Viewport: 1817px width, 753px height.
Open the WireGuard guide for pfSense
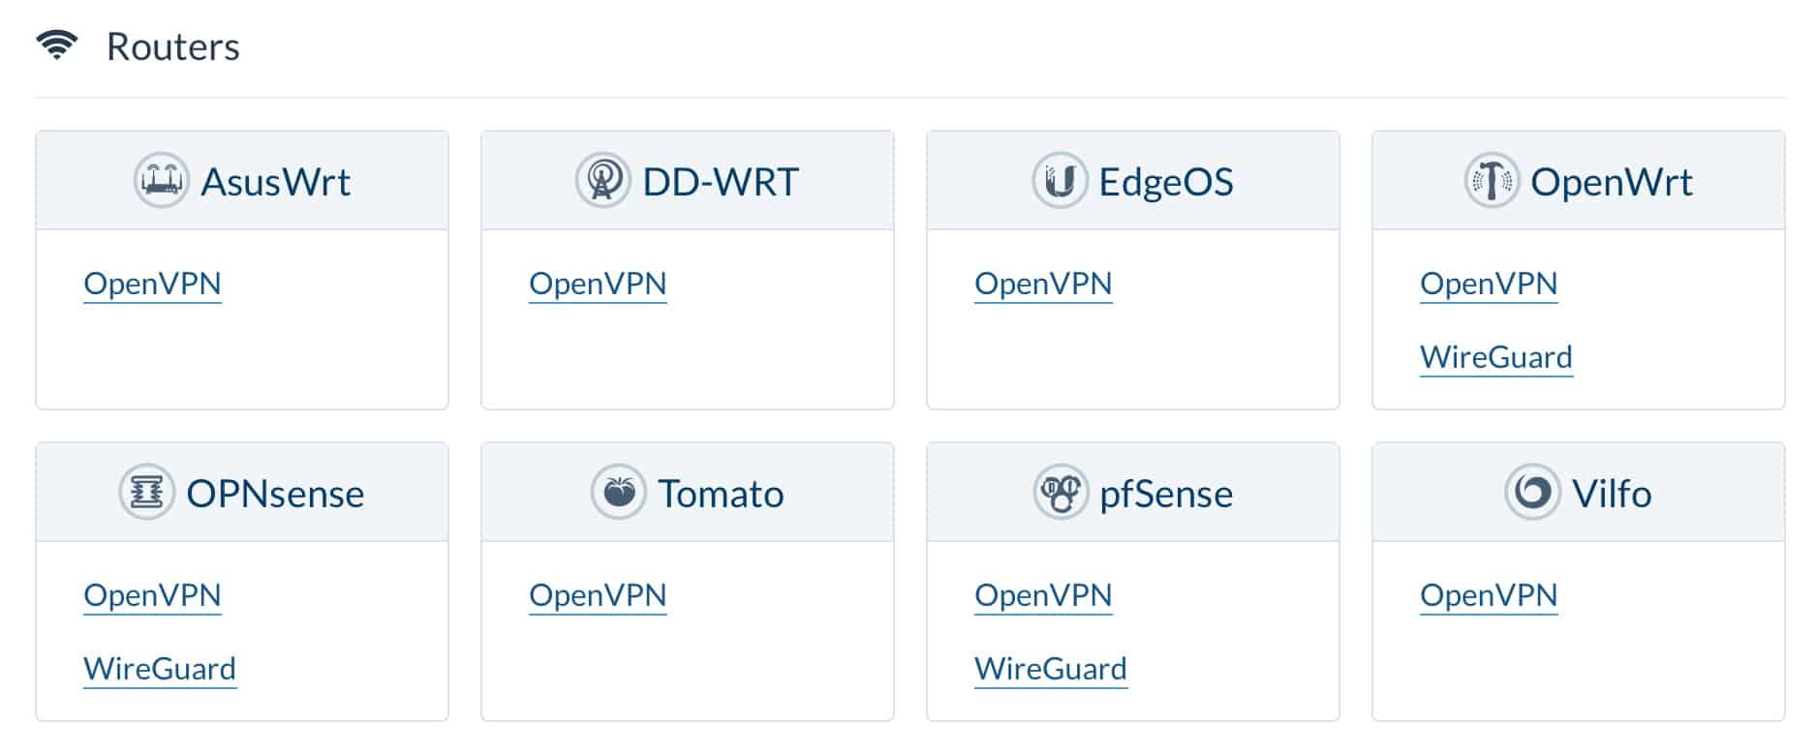(1051, 669)
